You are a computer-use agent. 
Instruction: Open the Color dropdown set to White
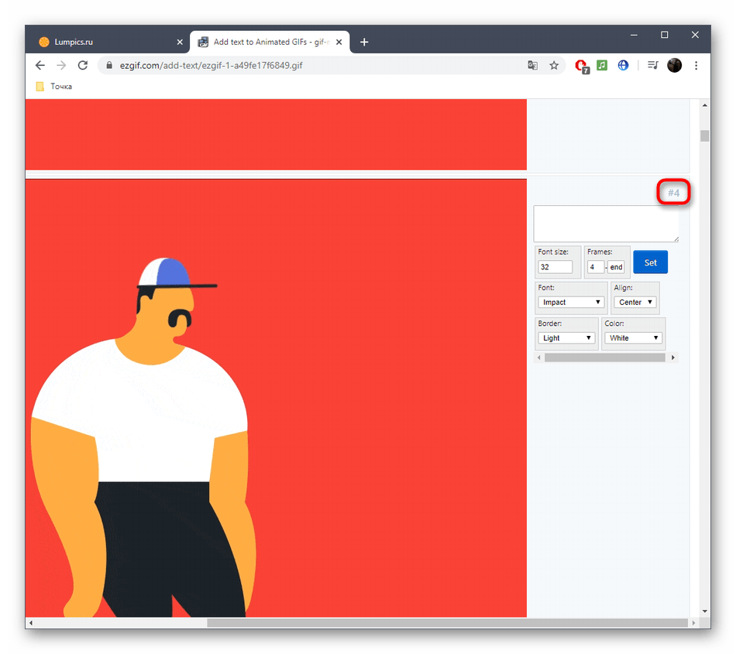[633, 338]
